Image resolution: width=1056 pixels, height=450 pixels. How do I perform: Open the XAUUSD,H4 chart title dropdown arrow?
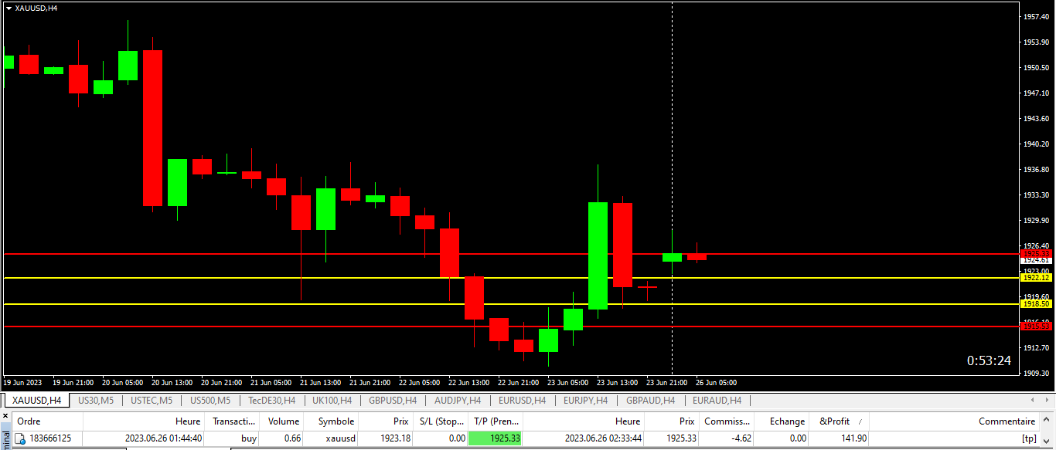click(9, 8)
